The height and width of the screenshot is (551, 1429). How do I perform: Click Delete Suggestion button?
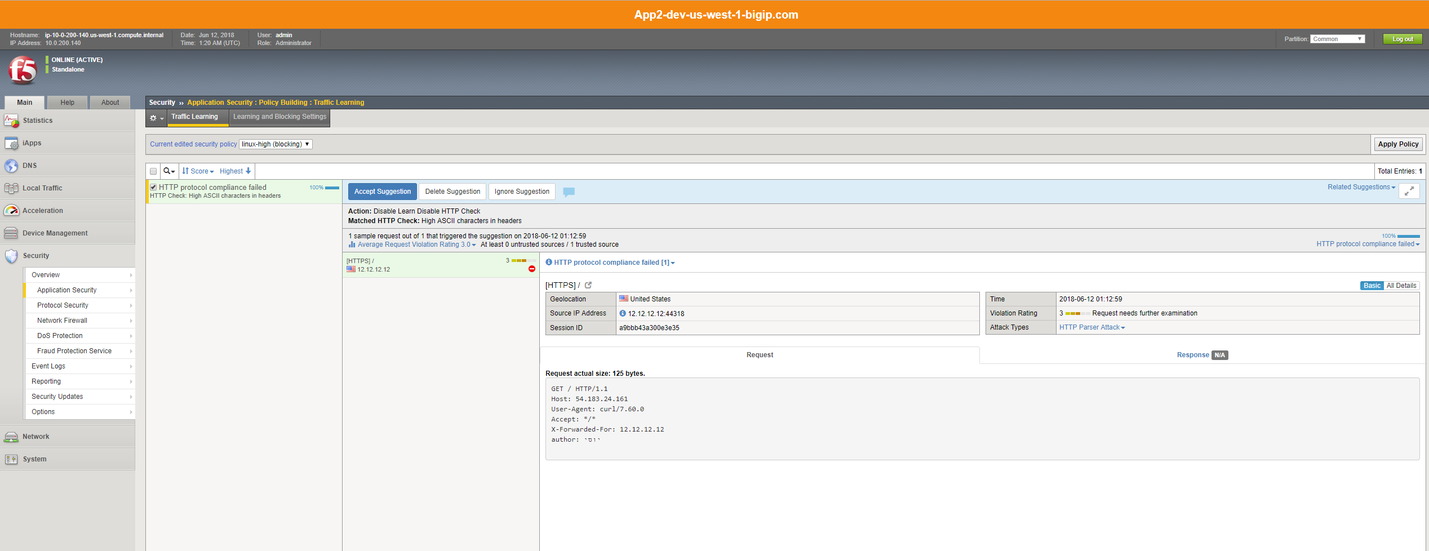click(453, 192)
